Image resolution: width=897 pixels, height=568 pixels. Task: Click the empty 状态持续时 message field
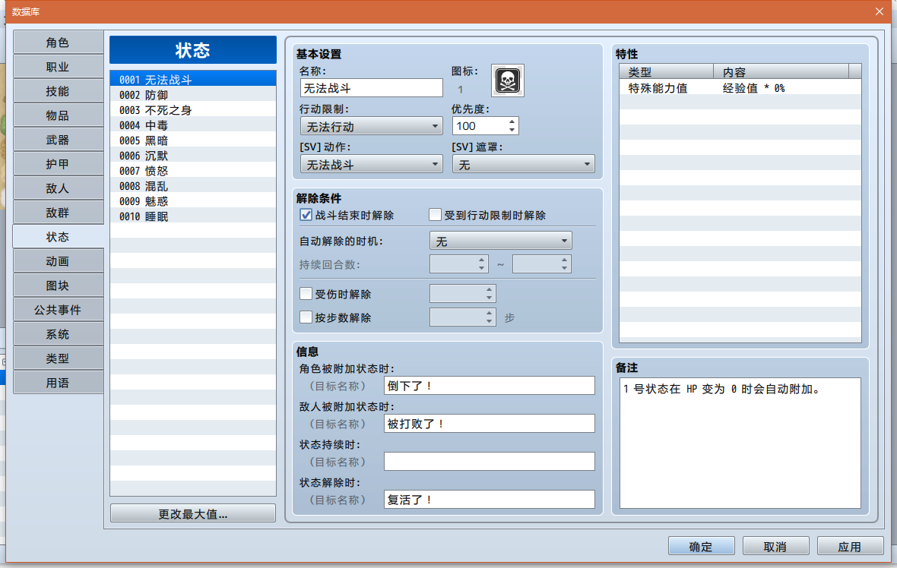(x=489, y=462)
